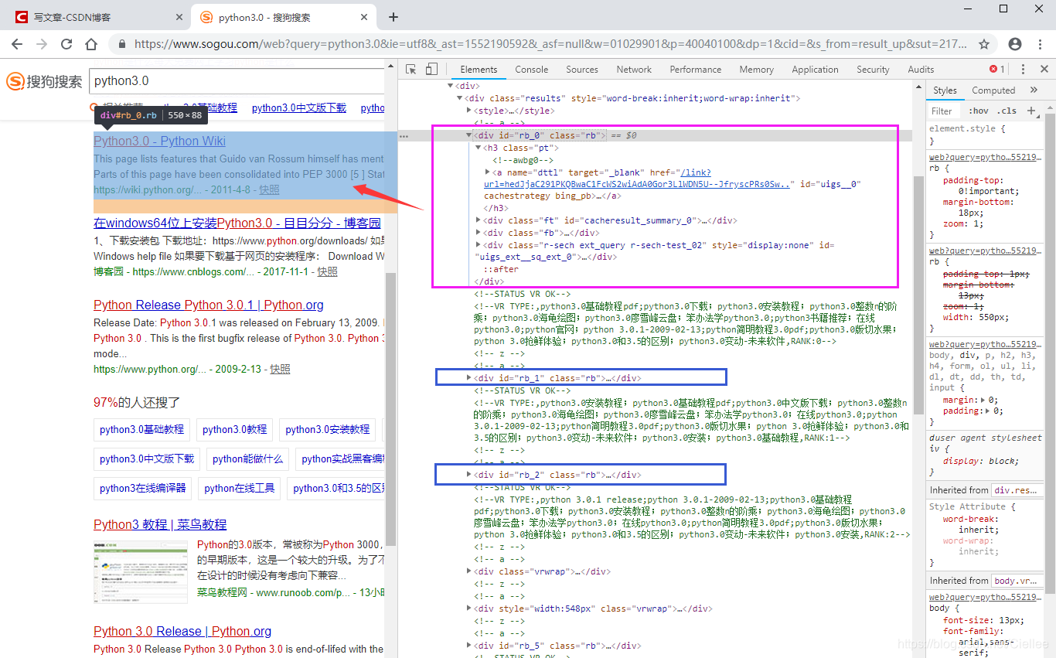
Task: Open the Audits tab
Action: pos(921,70)
